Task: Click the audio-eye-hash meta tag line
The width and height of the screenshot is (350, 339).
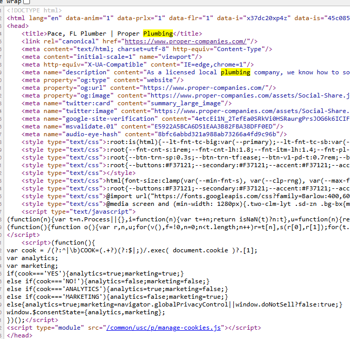Action: click(x=154, y=134)
